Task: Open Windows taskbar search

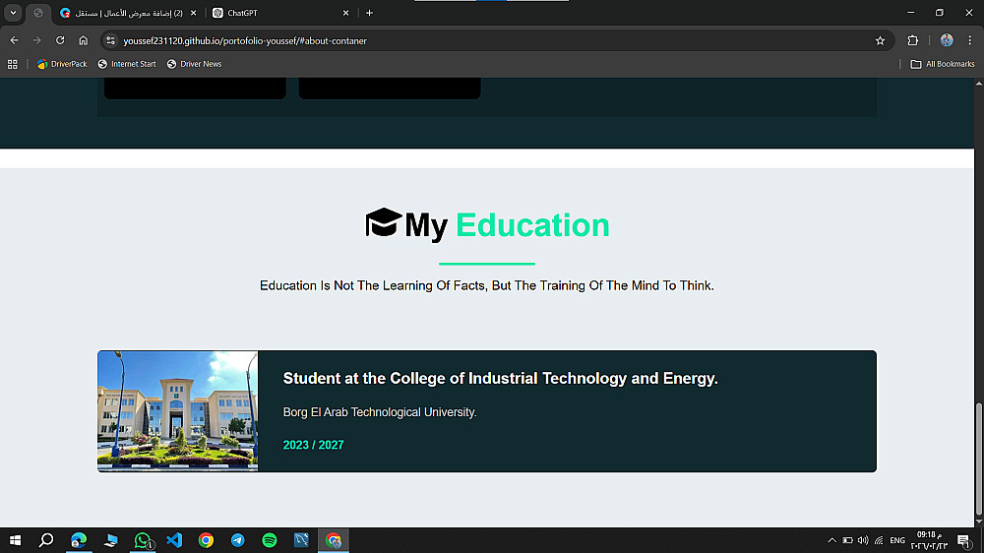Action: (x=46, y=540)
